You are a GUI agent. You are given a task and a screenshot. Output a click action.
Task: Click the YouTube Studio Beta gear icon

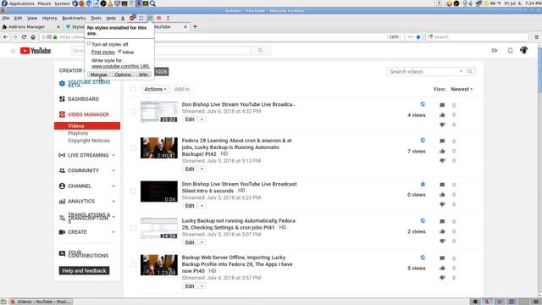62,83
